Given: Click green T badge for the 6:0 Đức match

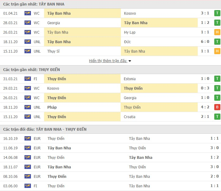Looking at the screenshot, I should click(x=217, y=42).
